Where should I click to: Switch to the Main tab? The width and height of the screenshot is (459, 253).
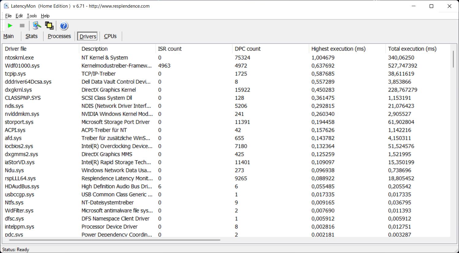click(9, 36)
